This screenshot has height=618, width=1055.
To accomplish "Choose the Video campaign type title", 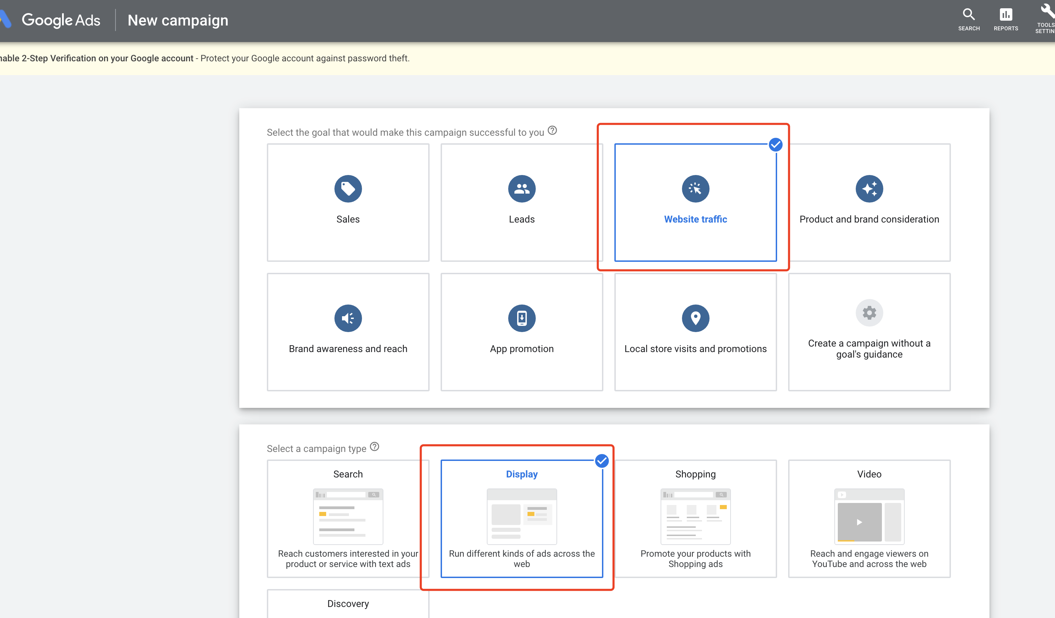I will (869, 474).
